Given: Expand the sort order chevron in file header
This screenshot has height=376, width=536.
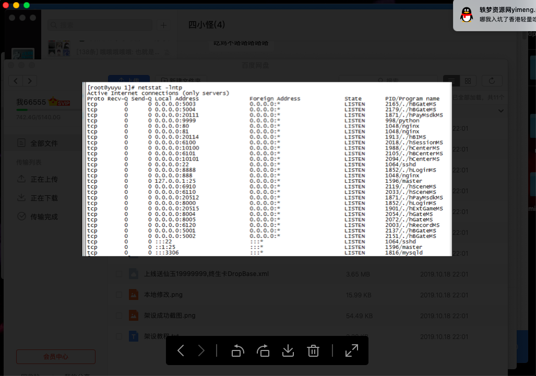Looking at the screenshot, I should tap(501, 111).
